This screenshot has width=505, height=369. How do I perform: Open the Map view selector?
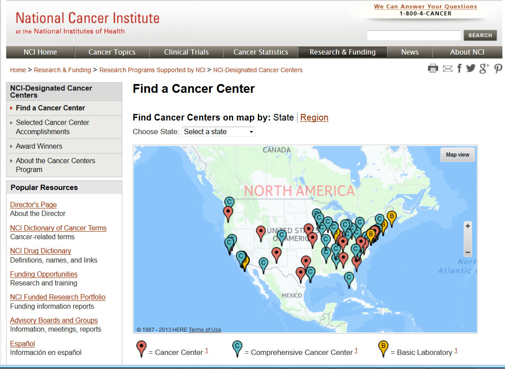pos(457,154)
